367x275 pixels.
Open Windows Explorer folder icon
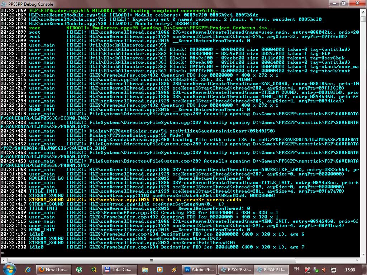(x=145, y=270)
